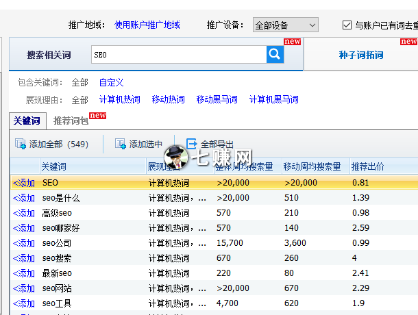
Task: Click the 0.81 recommended bid cell
Action: click(360, 183)
